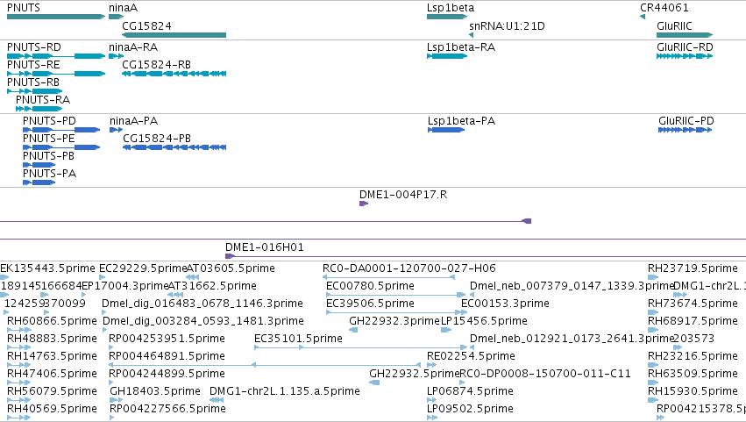Open the ninaA-PA protein label
The height and width of the screenshot is (422, 746).
(134, 121)
